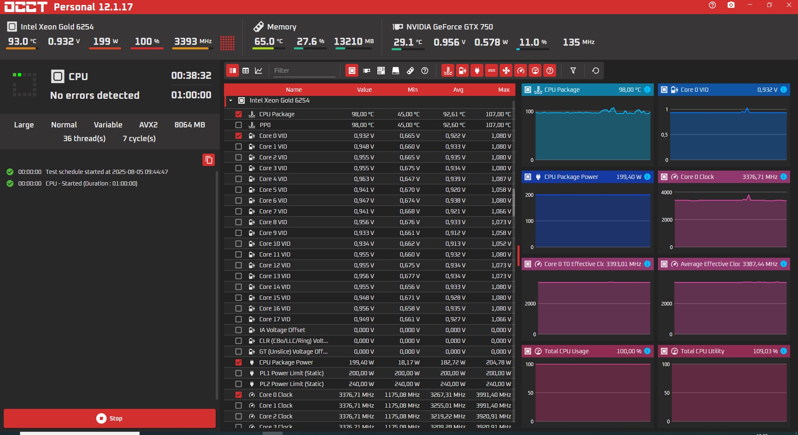The width and height of the screenshot is (798, 435).
Task: Enable the Core 1 VID checkbox
Action: tap(238, 147)
